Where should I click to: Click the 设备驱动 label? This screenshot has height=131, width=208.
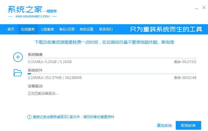[35, 86]
